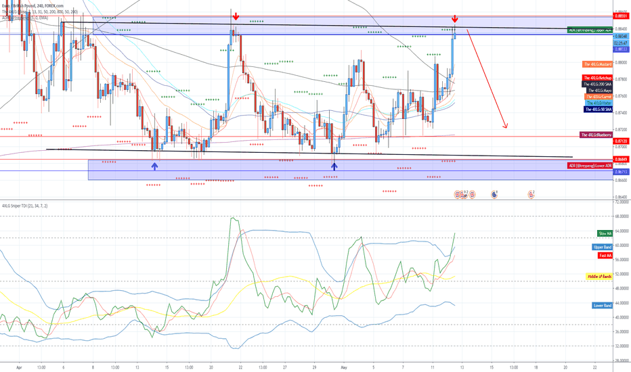Select the upper shaded resistance zone rectangle
Screen dimensions: 631x372
pos(352,26)
